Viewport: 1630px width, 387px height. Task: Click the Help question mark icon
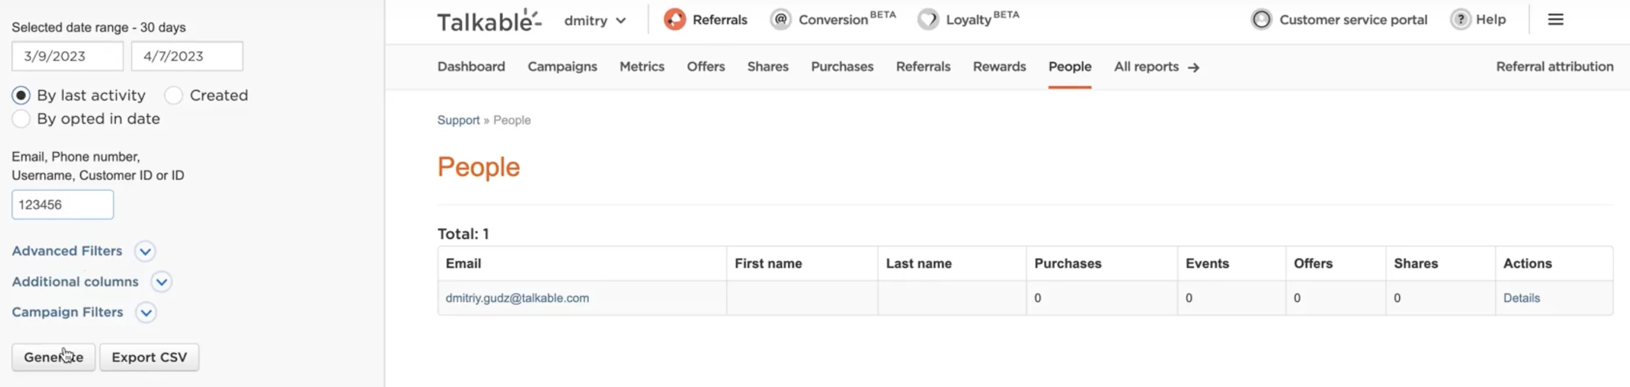click(x=1460, y=20)
